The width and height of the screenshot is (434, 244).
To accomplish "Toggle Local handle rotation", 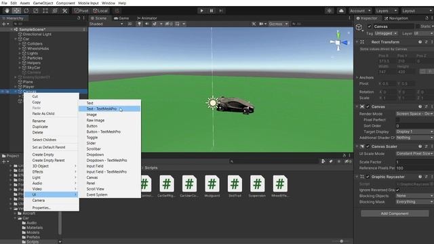I will [x=100, y=11].
